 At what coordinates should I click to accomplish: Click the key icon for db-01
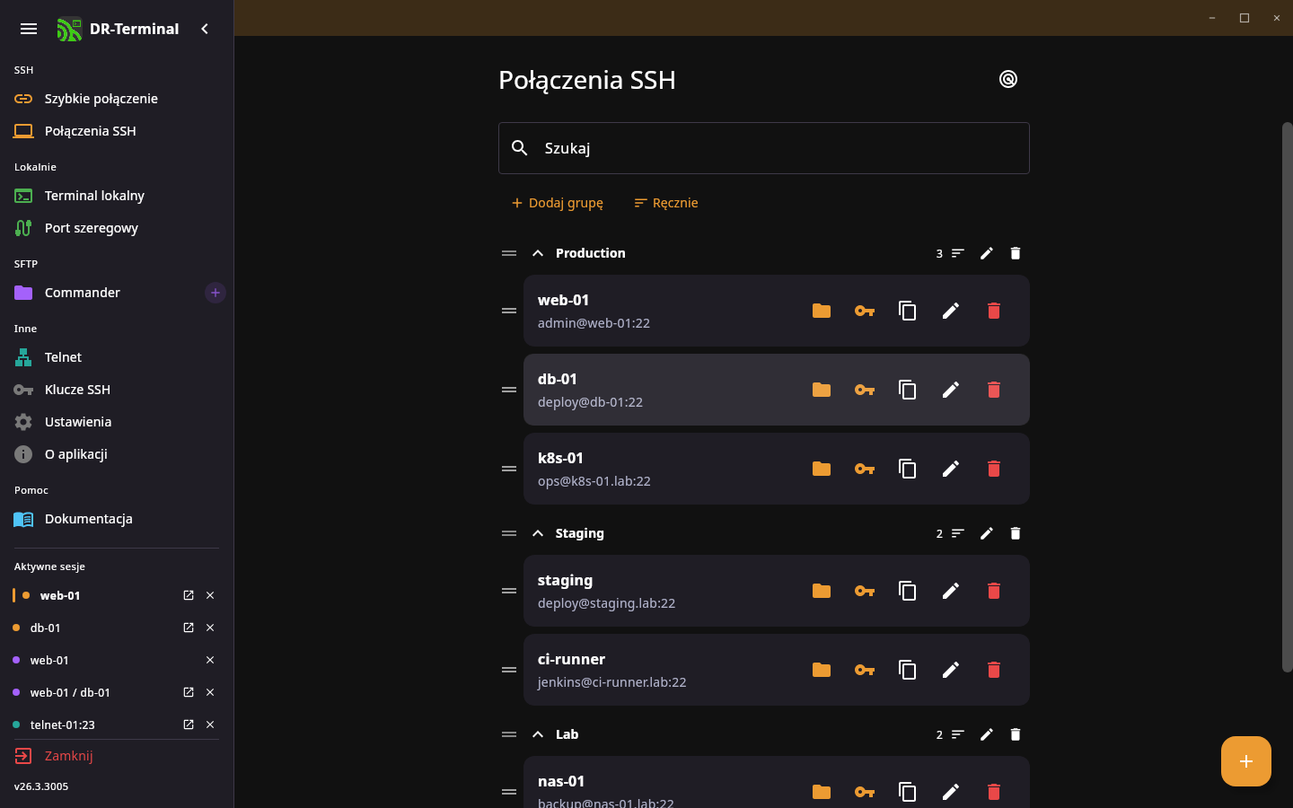(865, 390)
